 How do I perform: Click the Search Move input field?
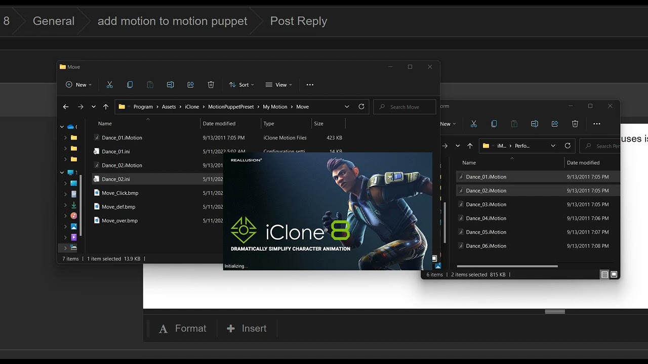pos(404,107)
